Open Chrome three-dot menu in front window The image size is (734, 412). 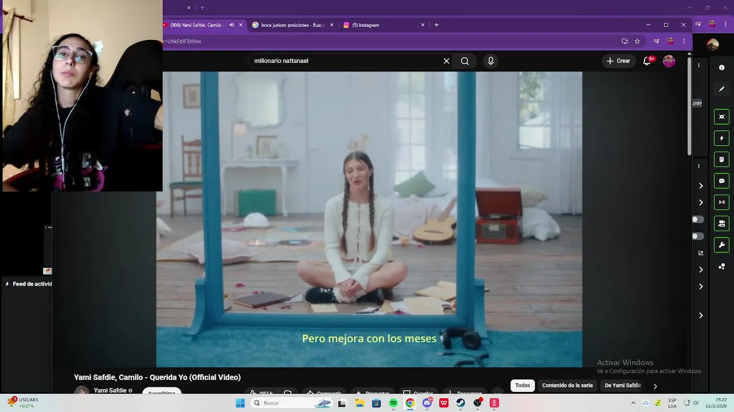pyautogui.click(x=684, y=41)
